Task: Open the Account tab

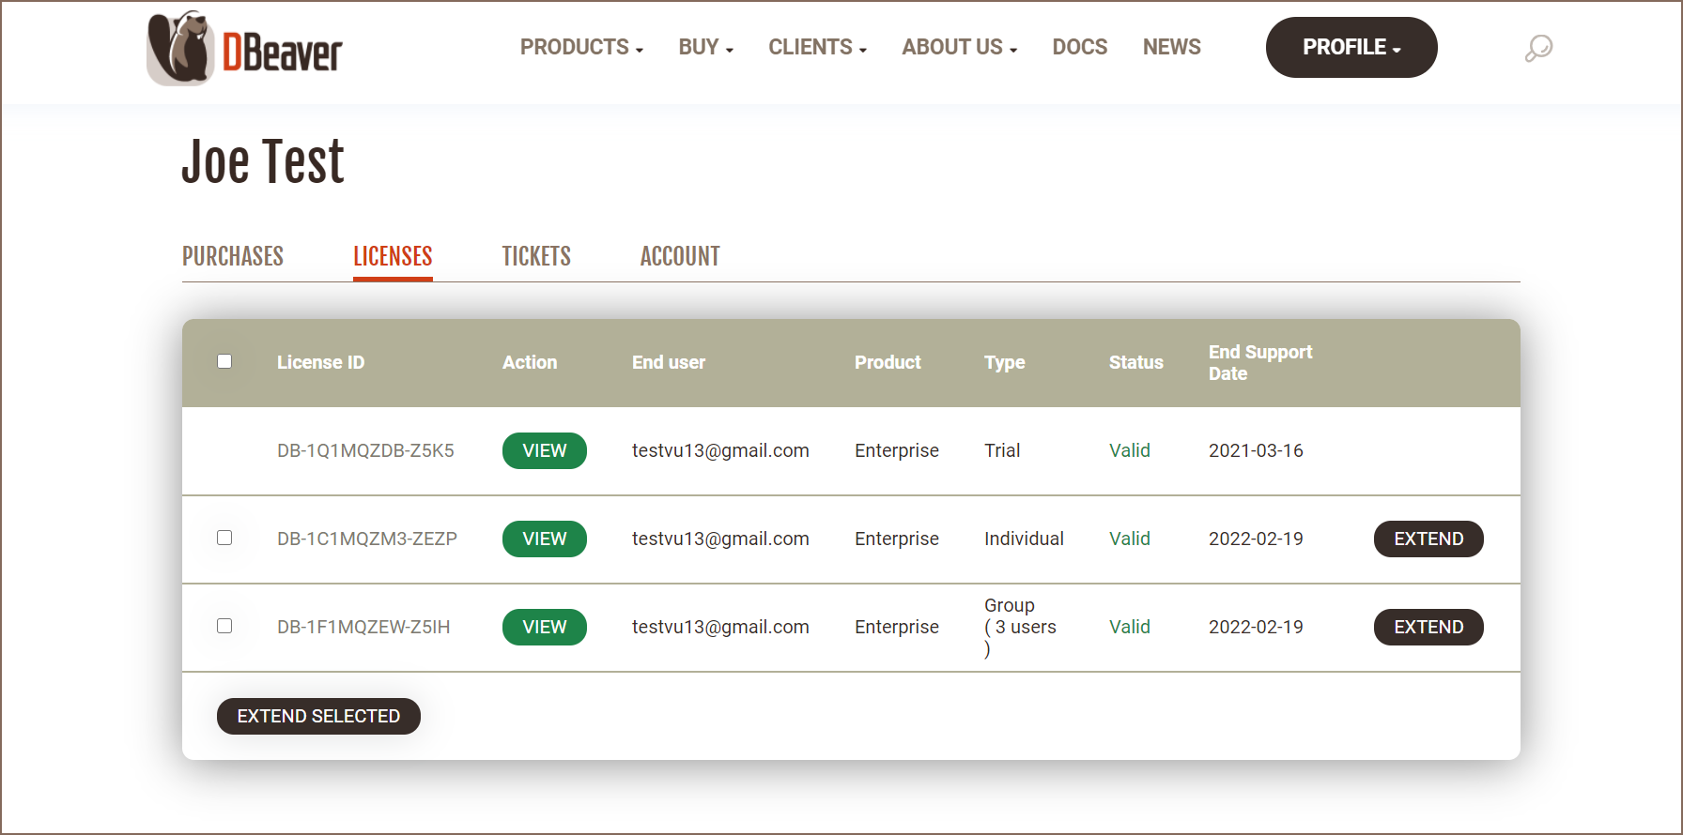Action: [x=680, y=256]
